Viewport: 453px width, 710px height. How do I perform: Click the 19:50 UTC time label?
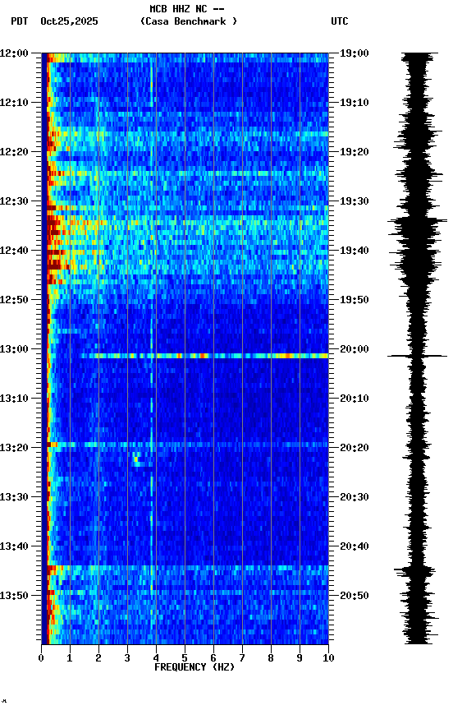click(x=354, y=300)
